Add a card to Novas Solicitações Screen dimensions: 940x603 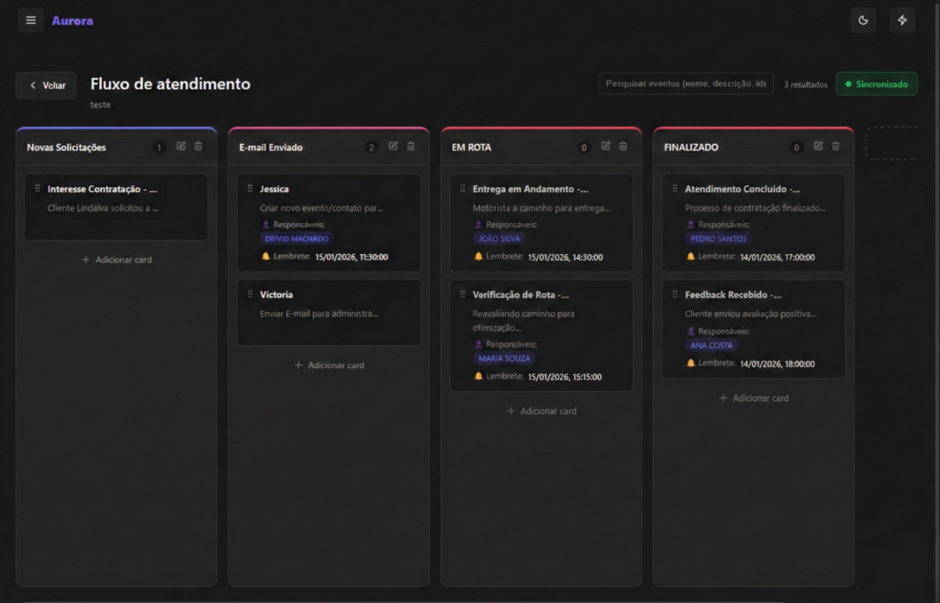click(117, 260)
